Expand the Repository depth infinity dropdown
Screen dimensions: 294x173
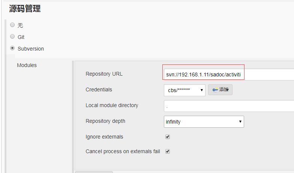[x=204, y=122]
